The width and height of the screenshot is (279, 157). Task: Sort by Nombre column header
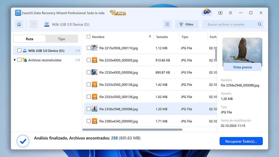pyautogui.click(x=98, y=37)
